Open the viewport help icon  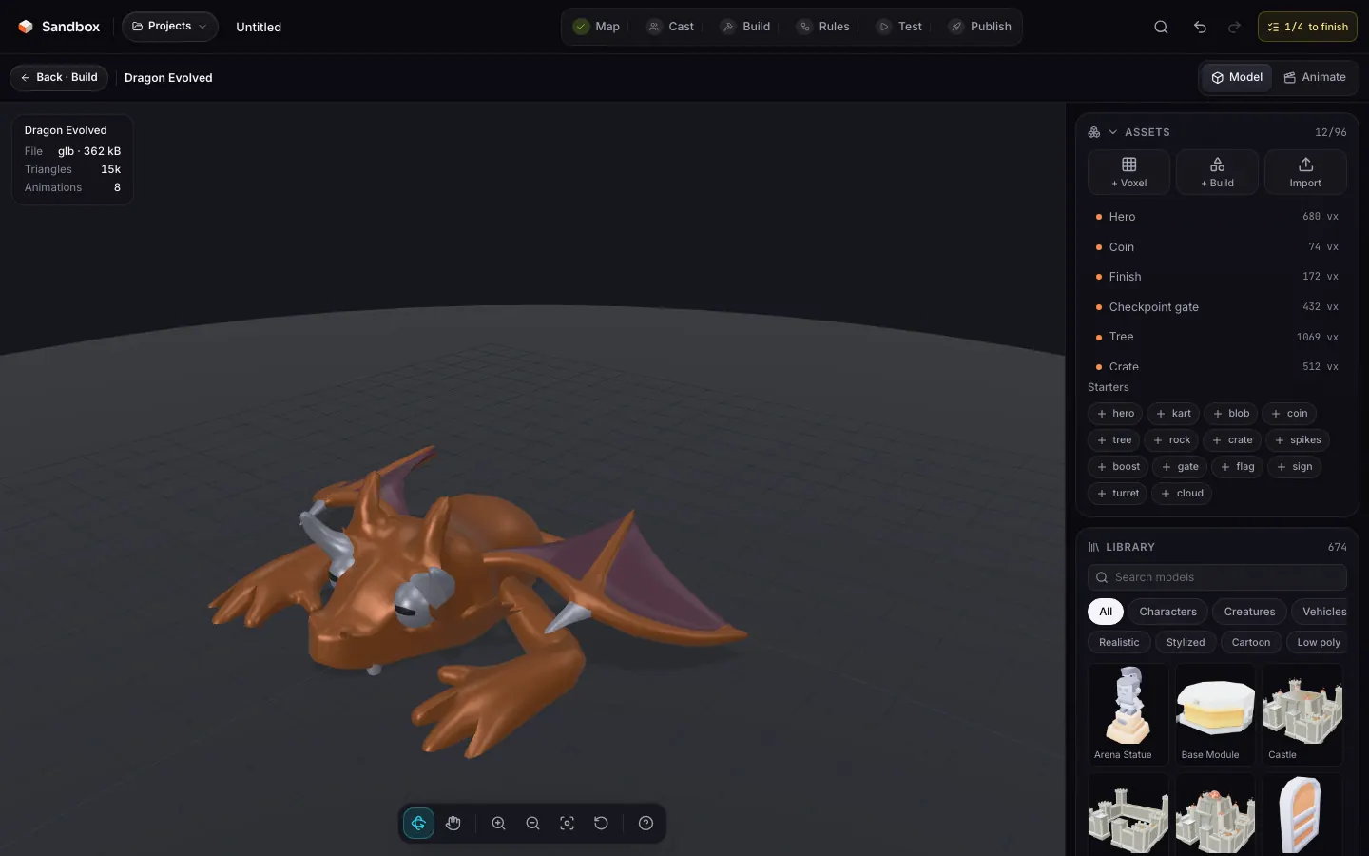click(646, 824)
